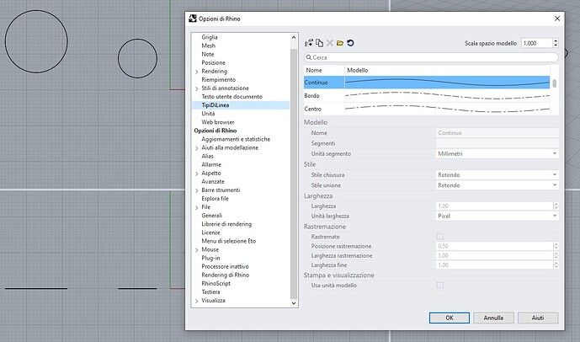The width and height of the screenshot is (580, 342).
Task: Select TipiDiLinea in the options tree
Action: tap(216, 105)
